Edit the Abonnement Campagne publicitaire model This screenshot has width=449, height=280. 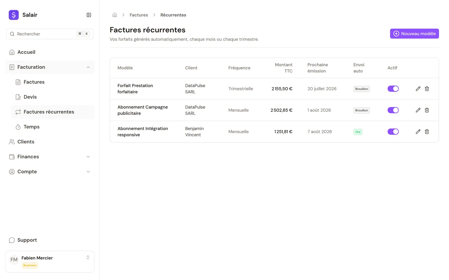418,110
